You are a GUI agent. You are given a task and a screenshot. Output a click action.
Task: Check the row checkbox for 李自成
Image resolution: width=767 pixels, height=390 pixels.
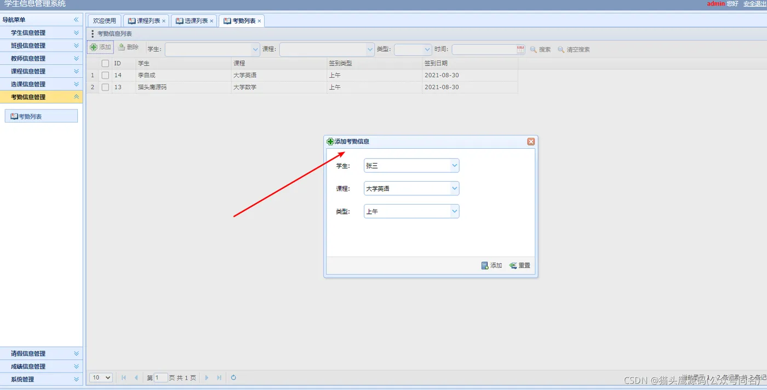coord(105,75)
